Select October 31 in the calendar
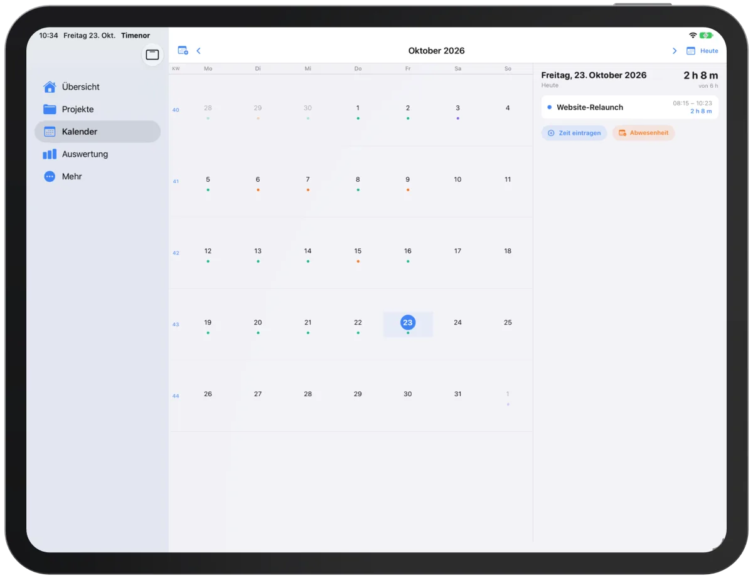Image resolution: width=753 pixels, height=578 pixels. pos(457,394)
